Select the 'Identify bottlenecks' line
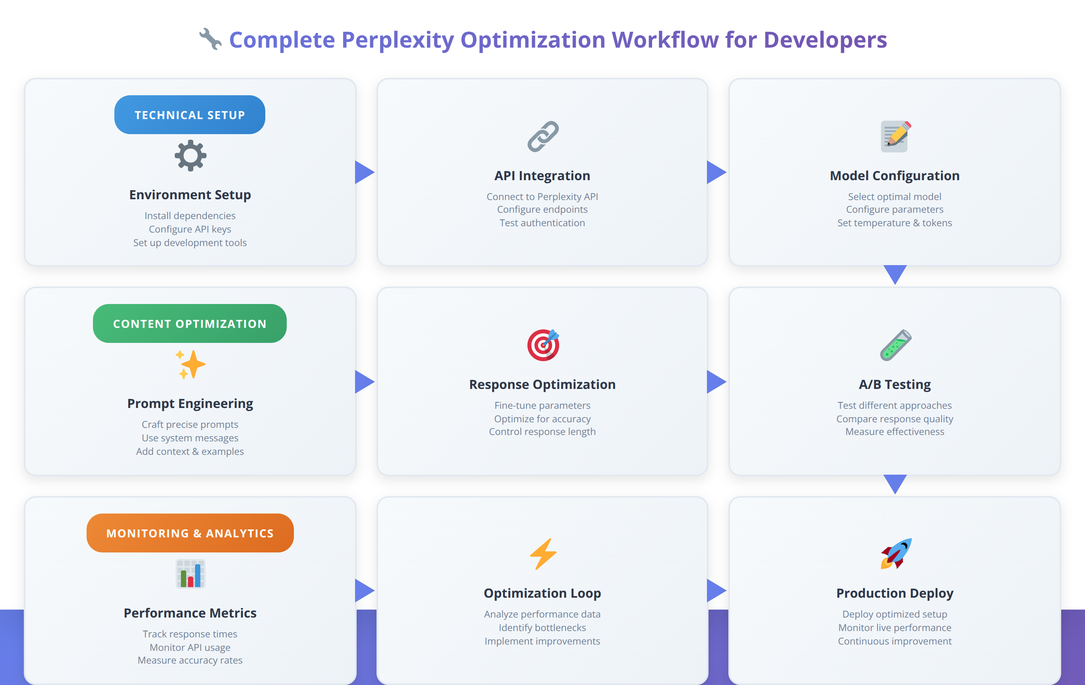Screen dimensions: 1085x685 [x=542, y=628]
